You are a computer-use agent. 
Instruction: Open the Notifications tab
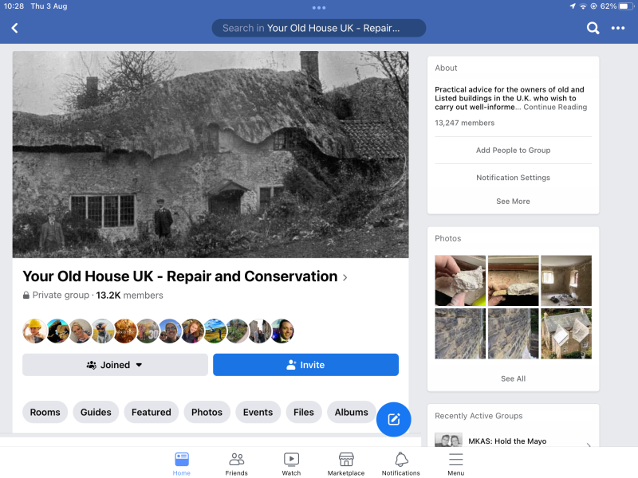point(401,464)
